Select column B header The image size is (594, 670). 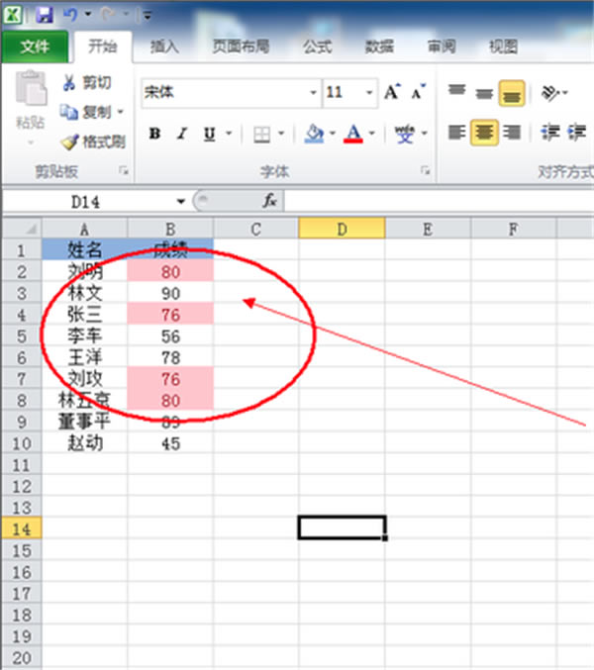click(x=170, y=229)
